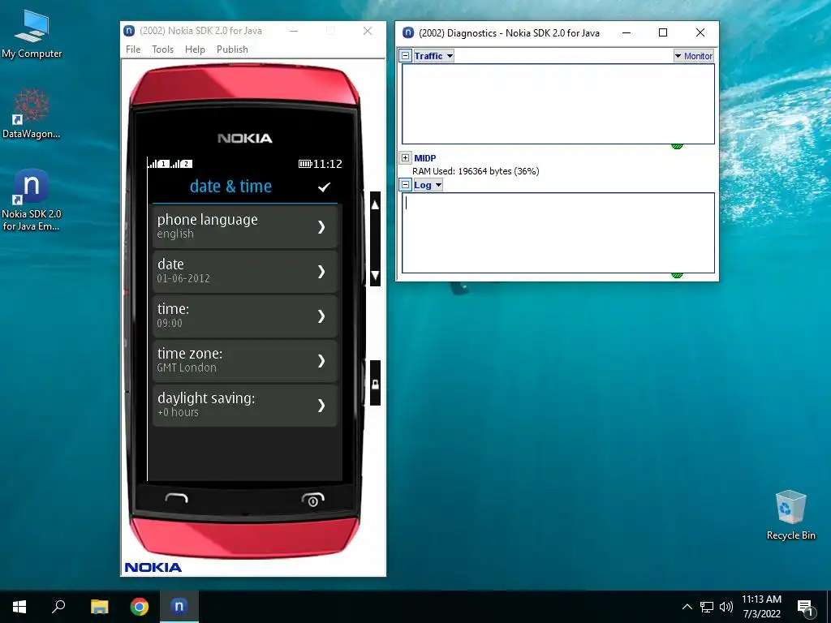Click the phone clock 11:12

[x=328, y=164]
